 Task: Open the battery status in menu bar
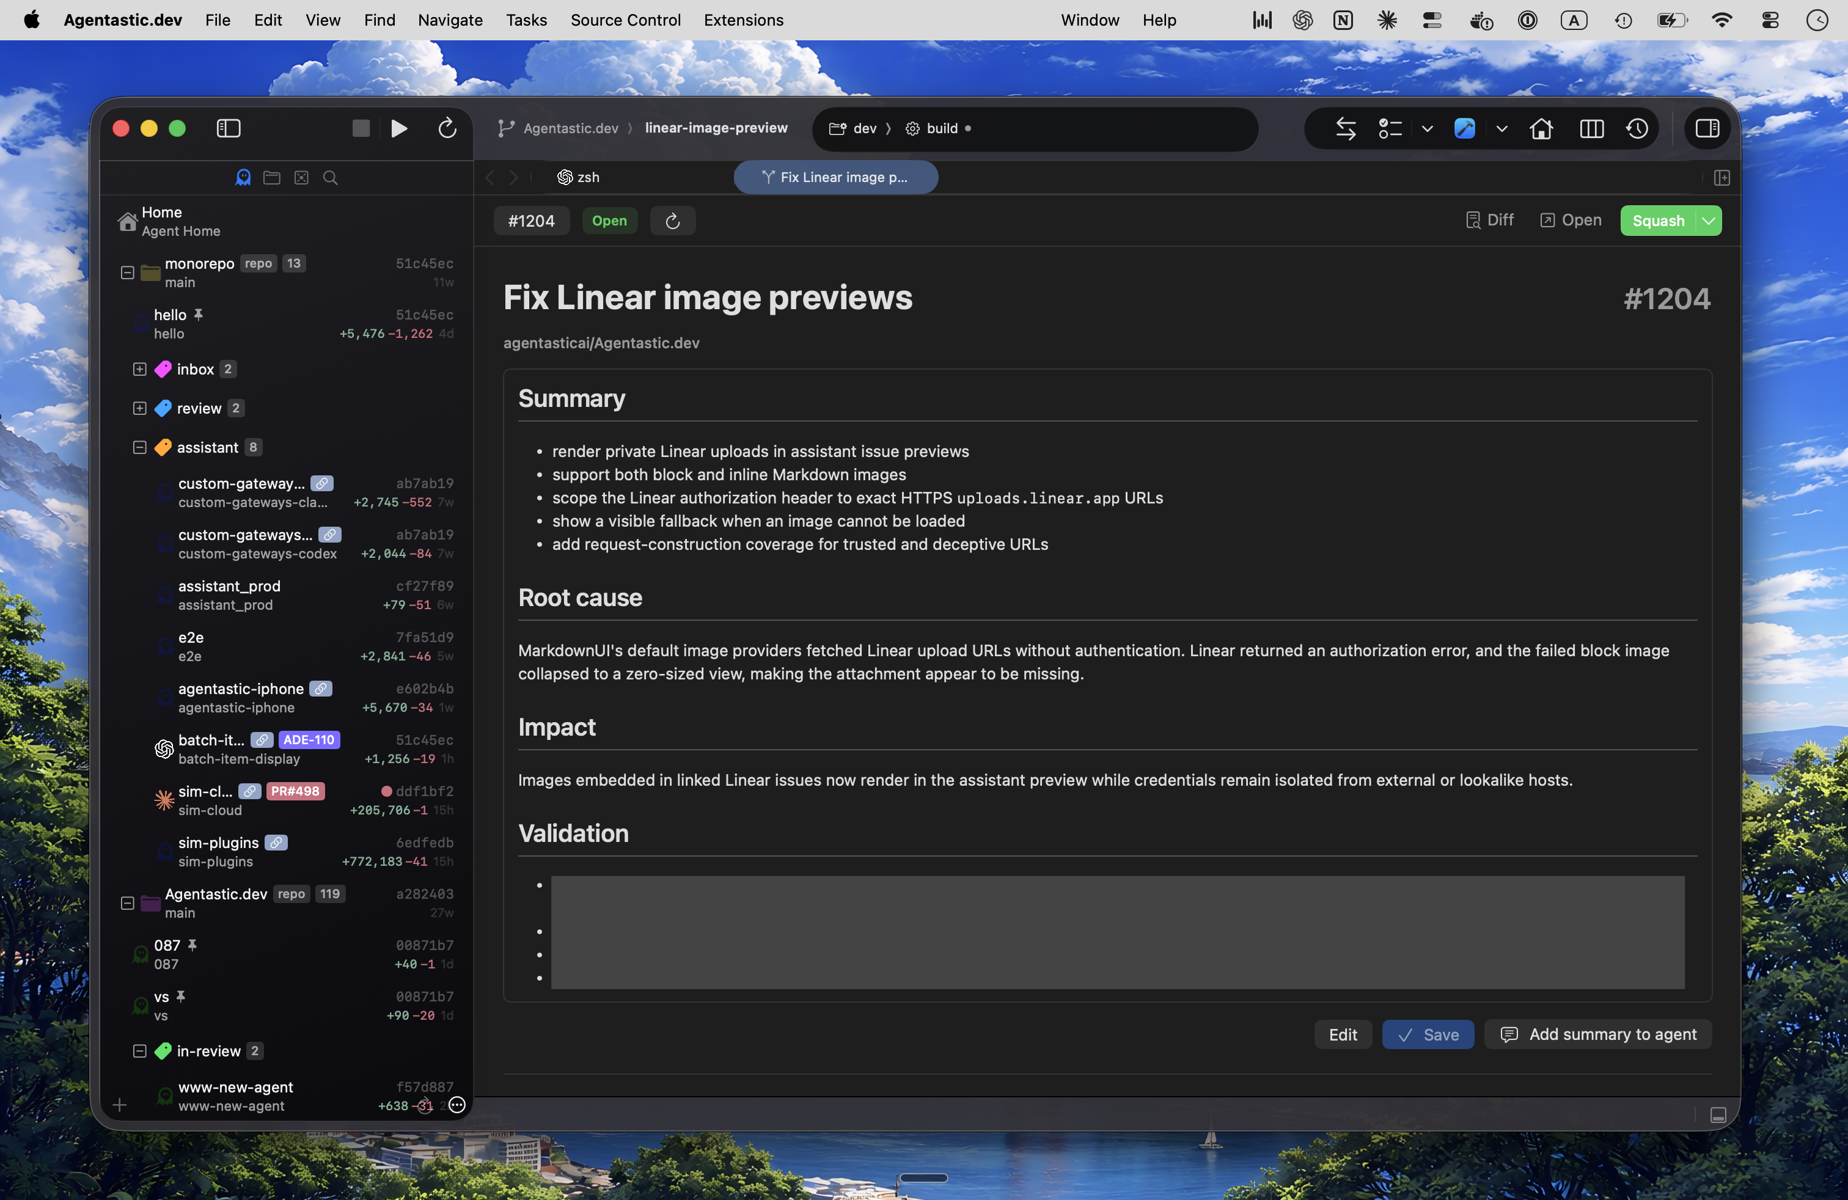tap(1673, 20)
